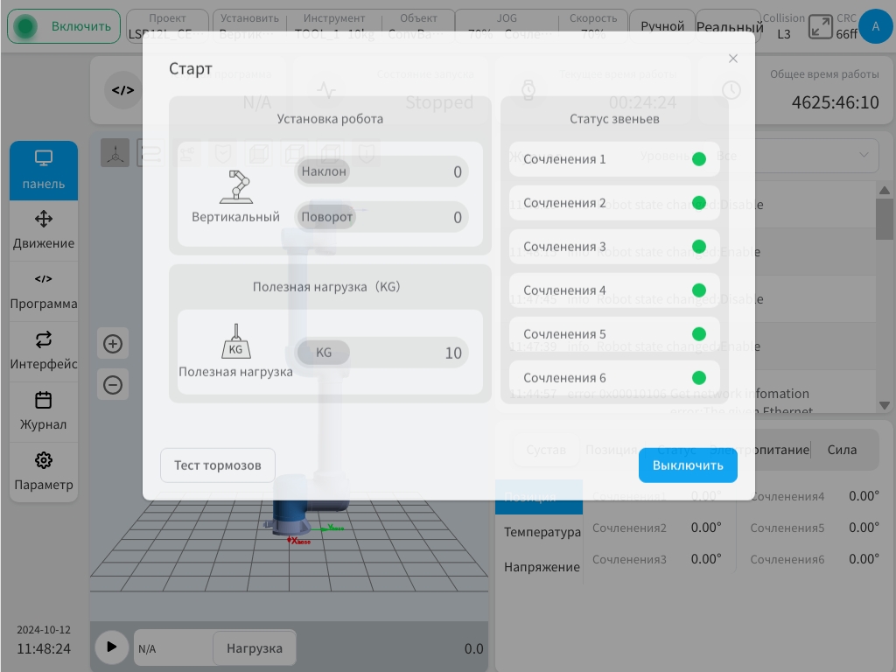Viewport: 896px width, 672px height.
Task: Click the Включить power button
Action: coord(64,26)
